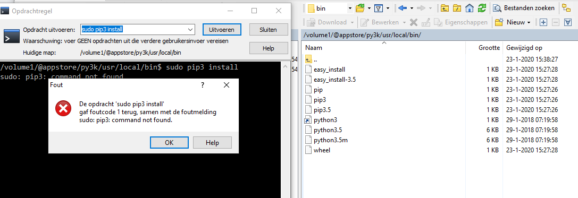The width and height of the screenshot is (578, 198).
Task: Click the invert selection icon
Action: pyautogui.click(x=568, y=22)
